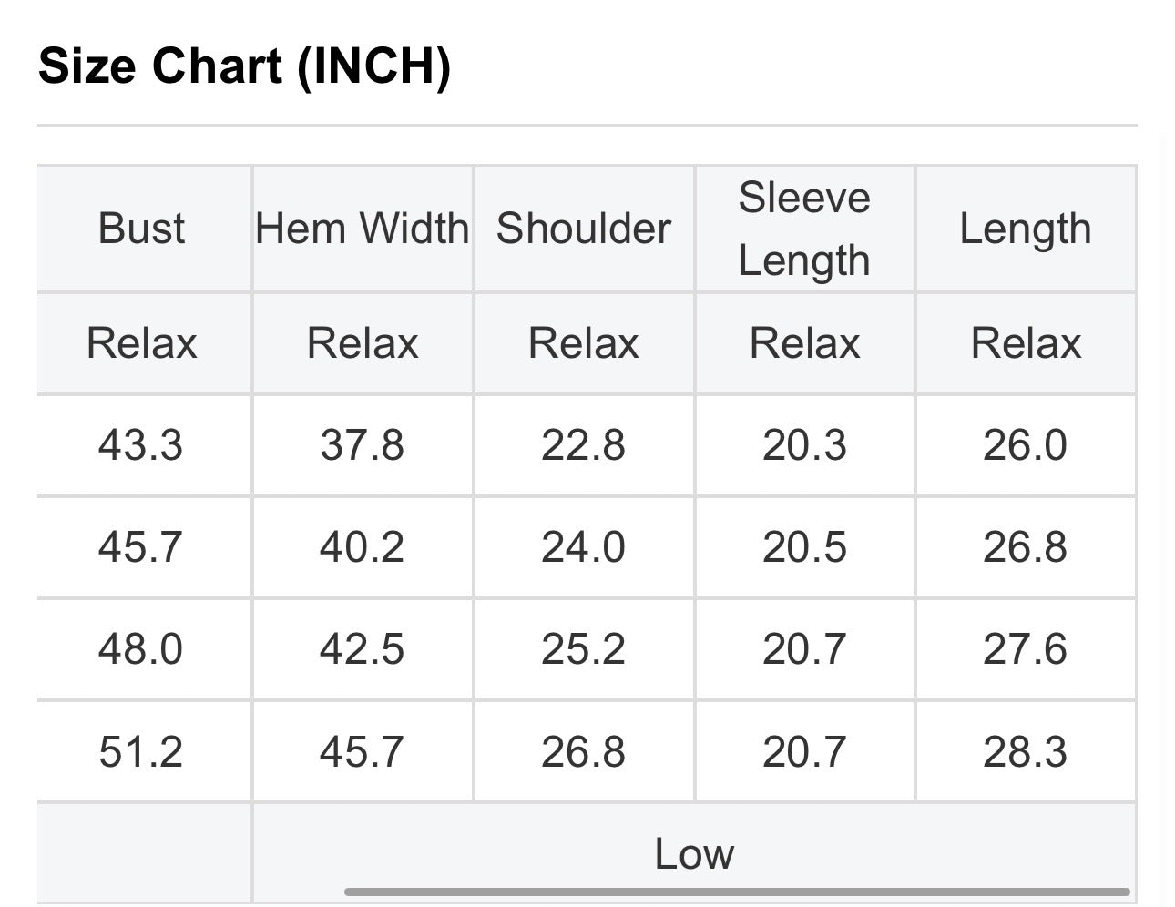Select the 26.8 shoulder value in last row
The width and height of the screenshot is (1175, 907).
(584, 751)
